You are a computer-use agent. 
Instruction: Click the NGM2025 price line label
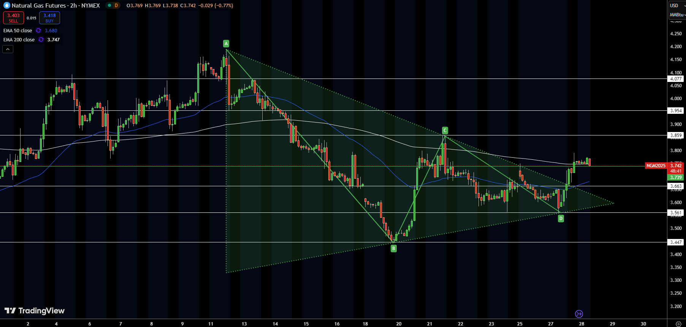[656, 166]
